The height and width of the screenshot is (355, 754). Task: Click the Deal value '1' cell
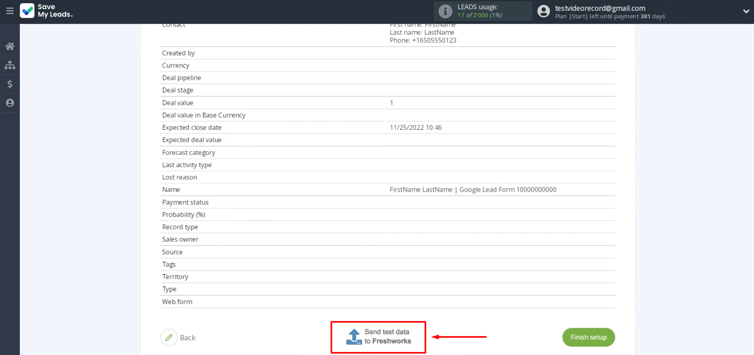point(391,103)
